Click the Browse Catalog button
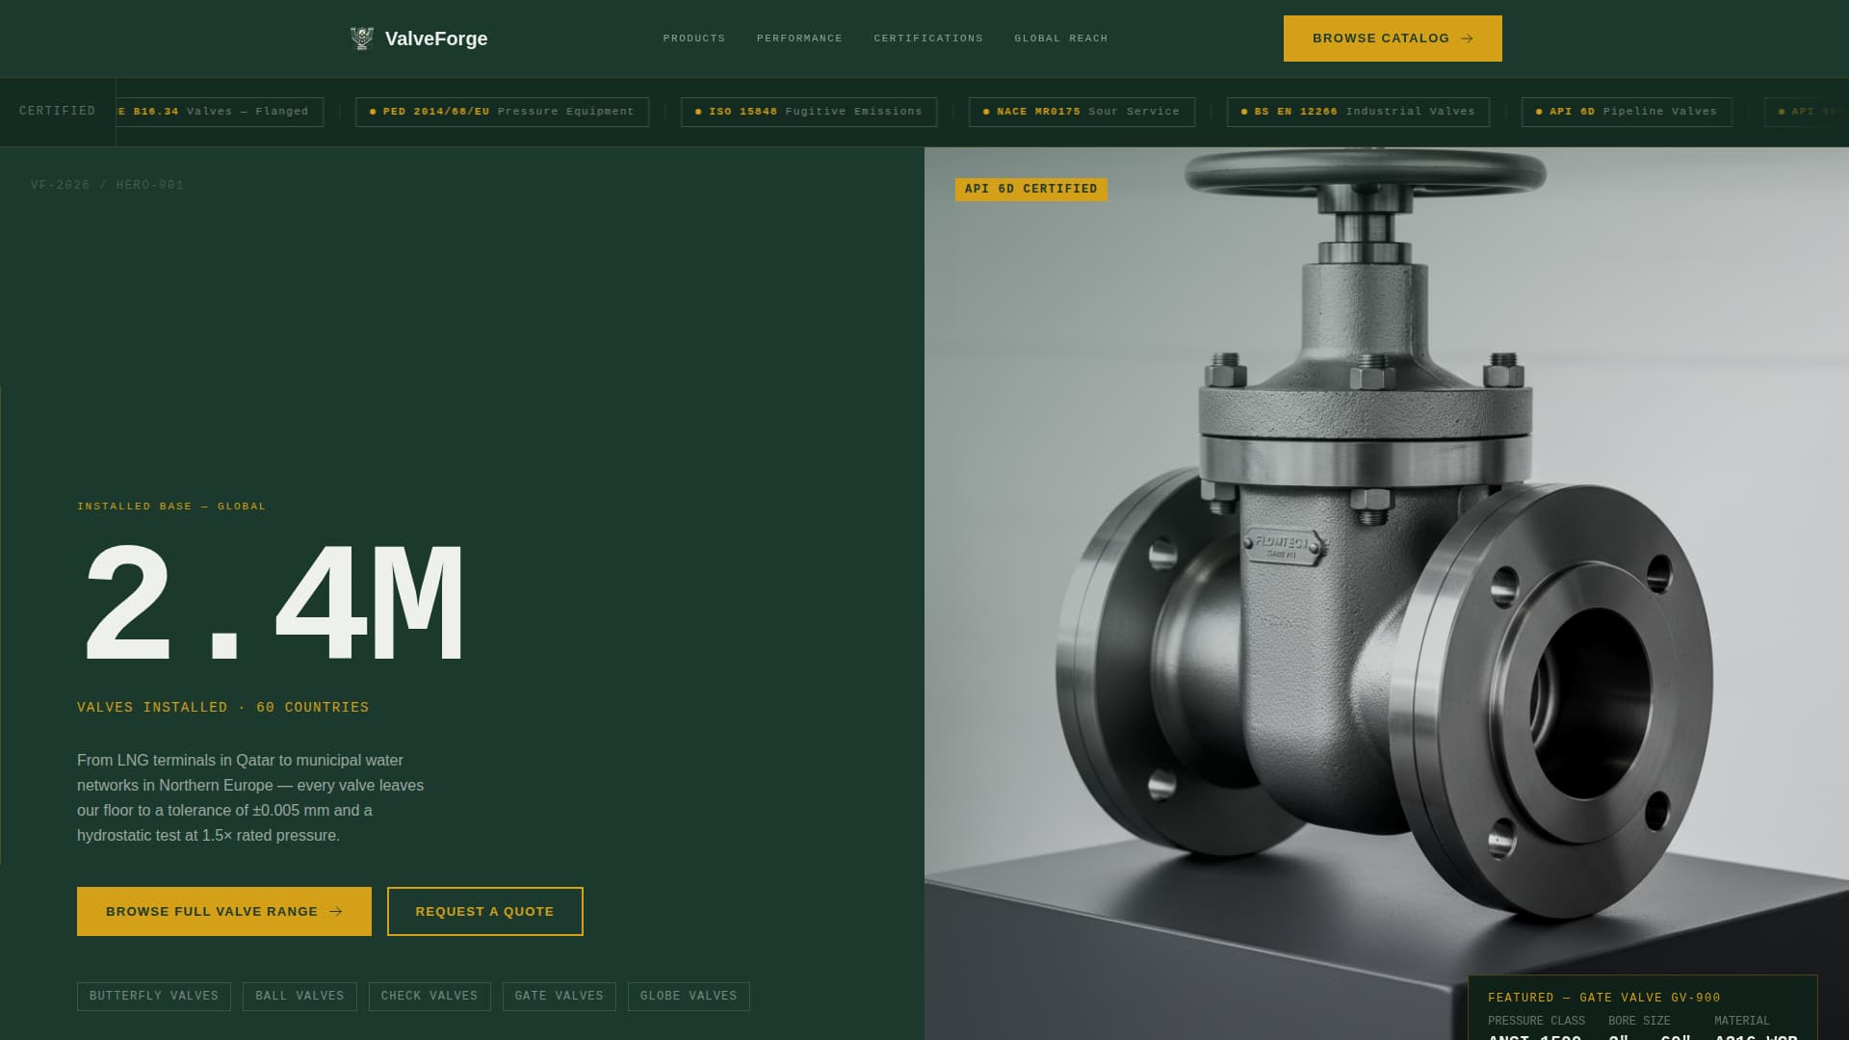This screenshot has width=1849, height=1040. coord(1393,39)
